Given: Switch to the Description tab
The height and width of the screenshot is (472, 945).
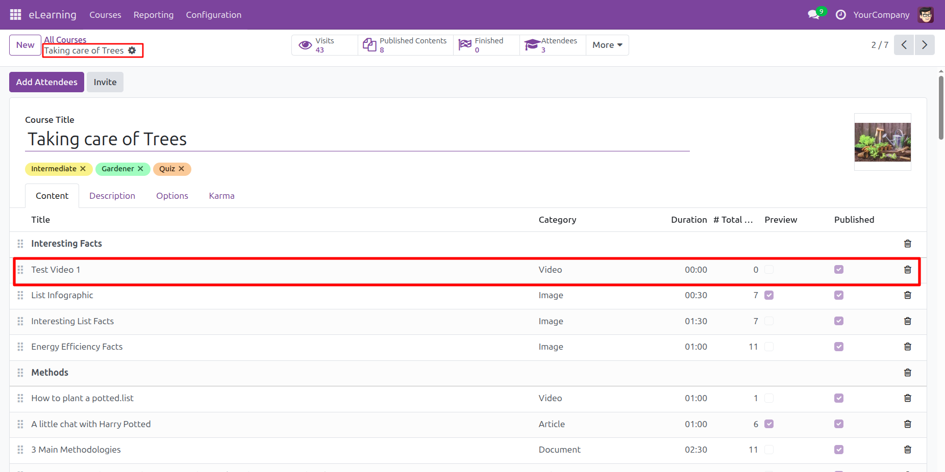Looking at the screenshot, I should (x=112, y=196).
